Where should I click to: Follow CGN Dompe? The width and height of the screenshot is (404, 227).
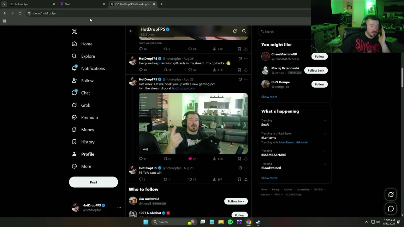click(319, 84)
